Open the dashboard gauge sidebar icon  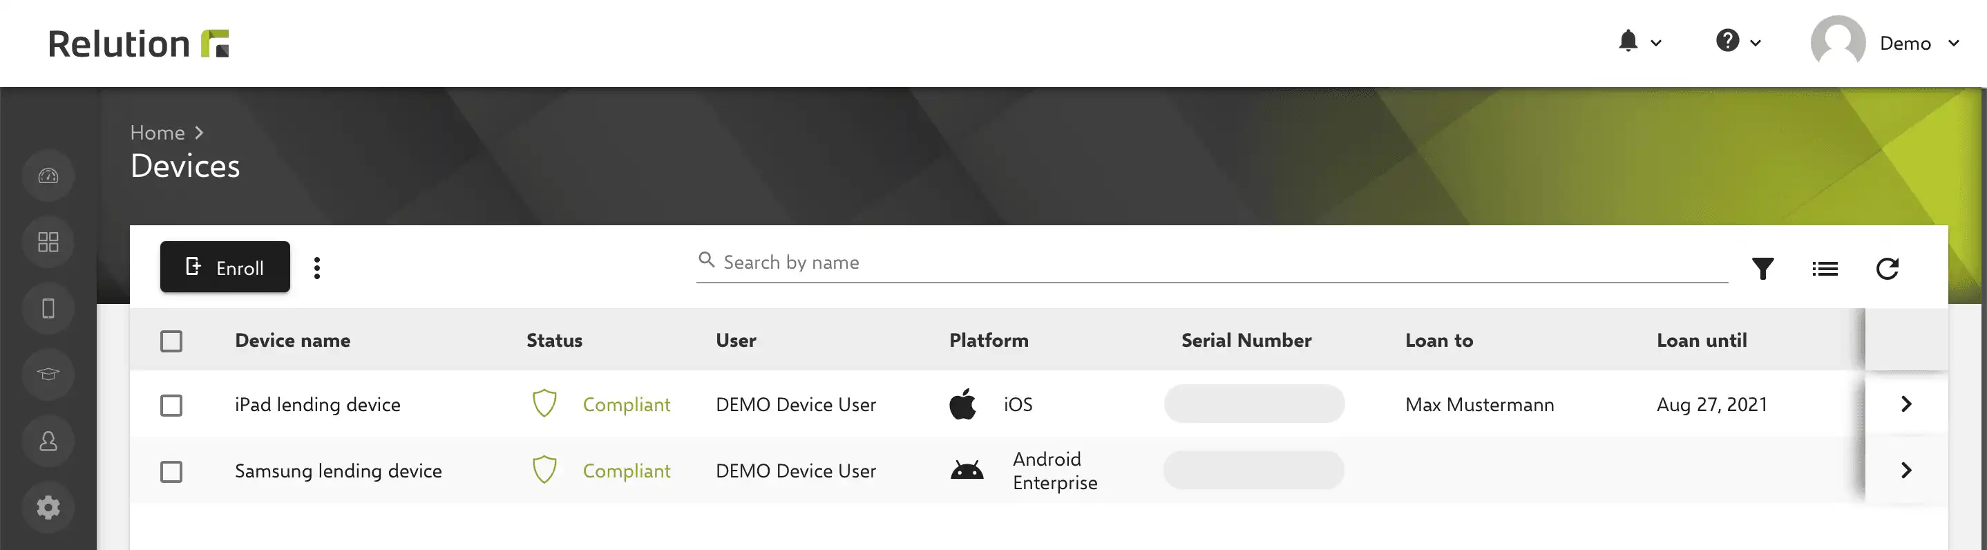[48, 176]
